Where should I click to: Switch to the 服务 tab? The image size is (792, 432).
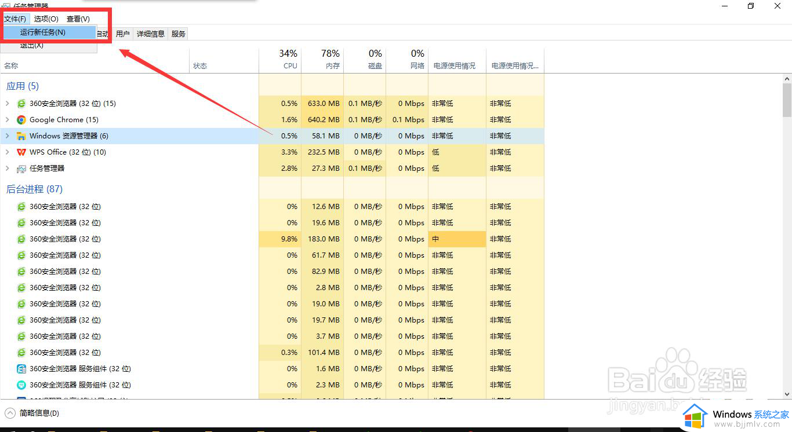click(179, 34)
